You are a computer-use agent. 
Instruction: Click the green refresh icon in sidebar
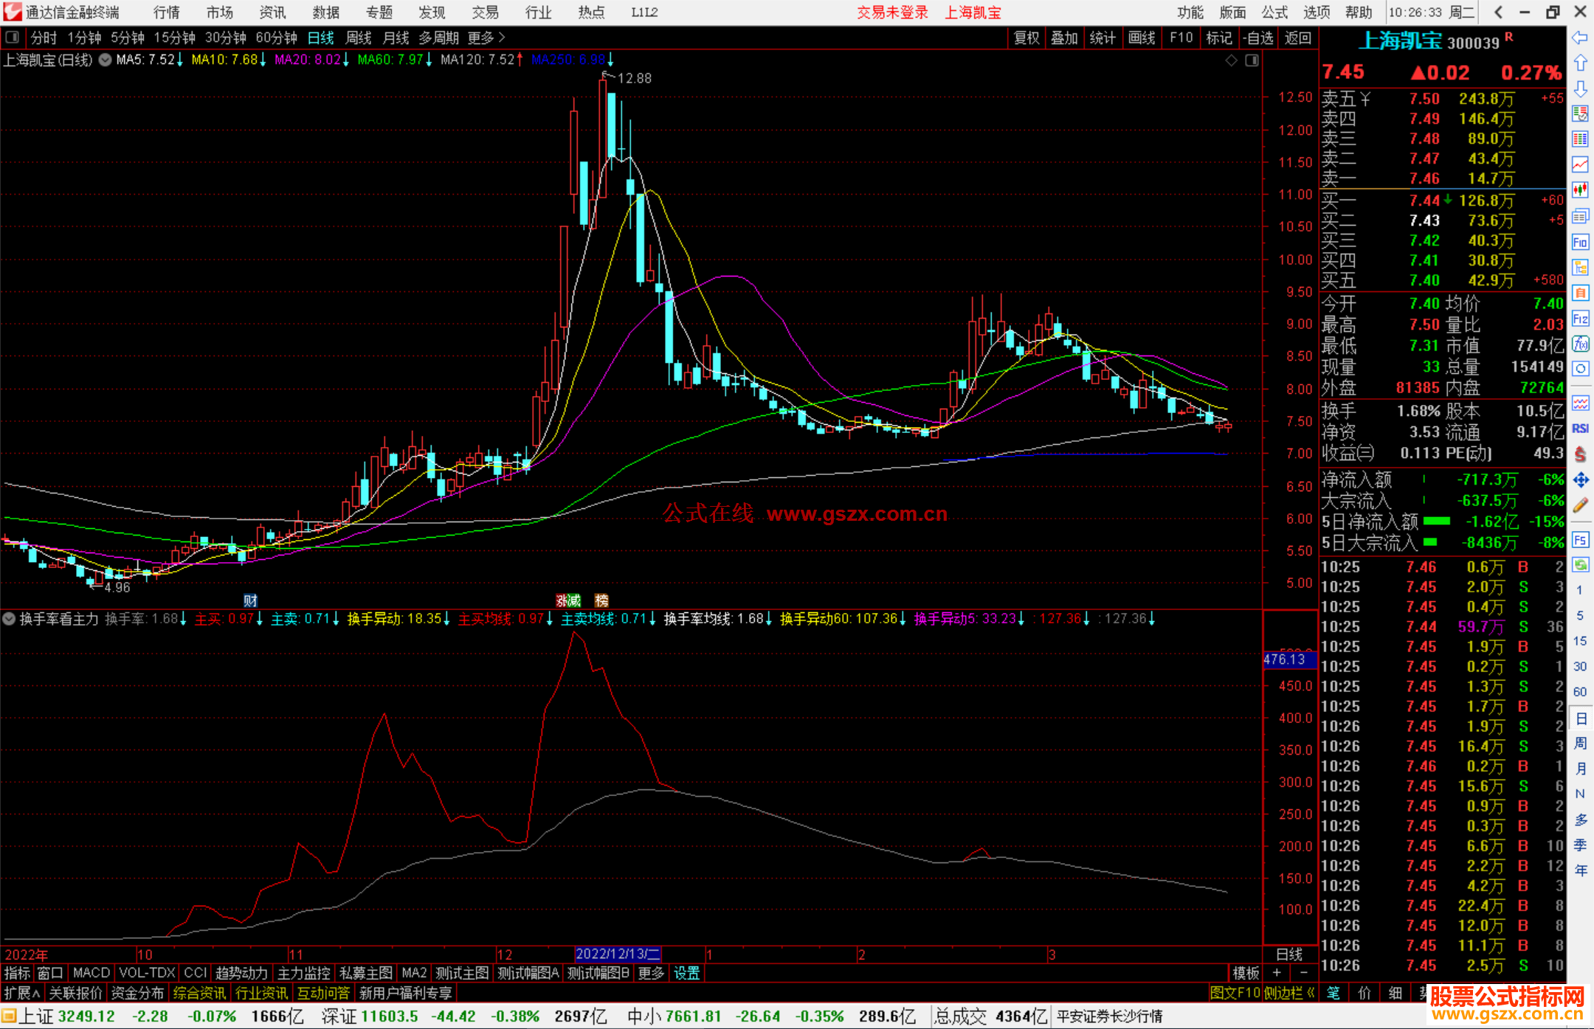tap(1580, 565)
